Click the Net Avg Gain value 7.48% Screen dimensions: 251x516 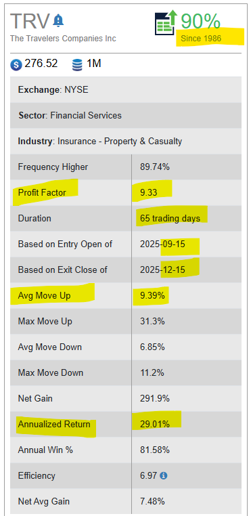tap(152, 502)
